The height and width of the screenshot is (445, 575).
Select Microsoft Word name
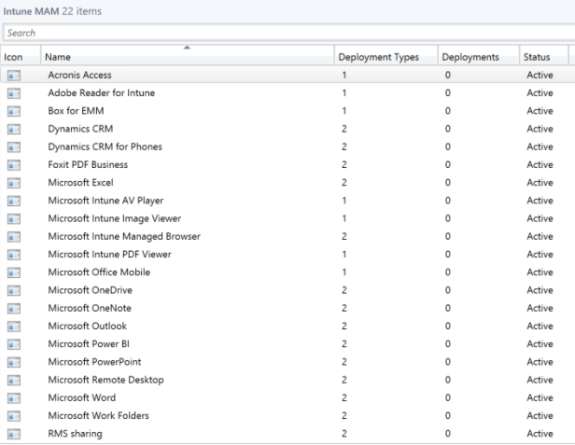point(82,398)
